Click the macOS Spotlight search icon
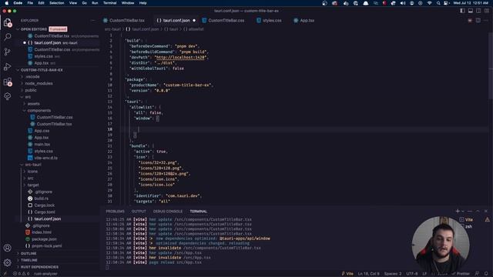 [x=438, y=3]
